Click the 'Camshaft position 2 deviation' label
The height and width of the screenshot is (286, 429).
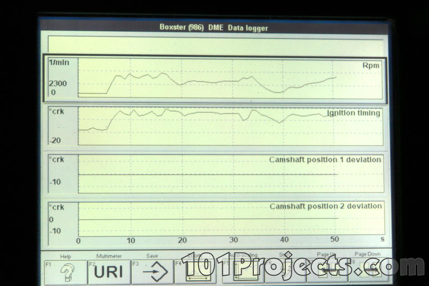(x=326, y=206)
